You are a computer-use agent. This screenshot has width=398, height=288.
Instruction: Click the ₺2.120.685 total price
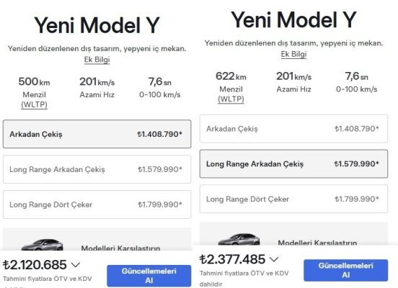click(35, 265)
